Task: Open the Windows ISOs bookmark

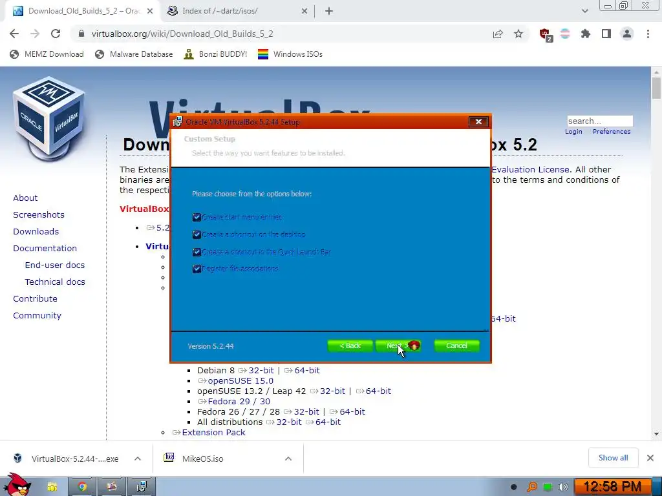Action: [x=290, y=54]
